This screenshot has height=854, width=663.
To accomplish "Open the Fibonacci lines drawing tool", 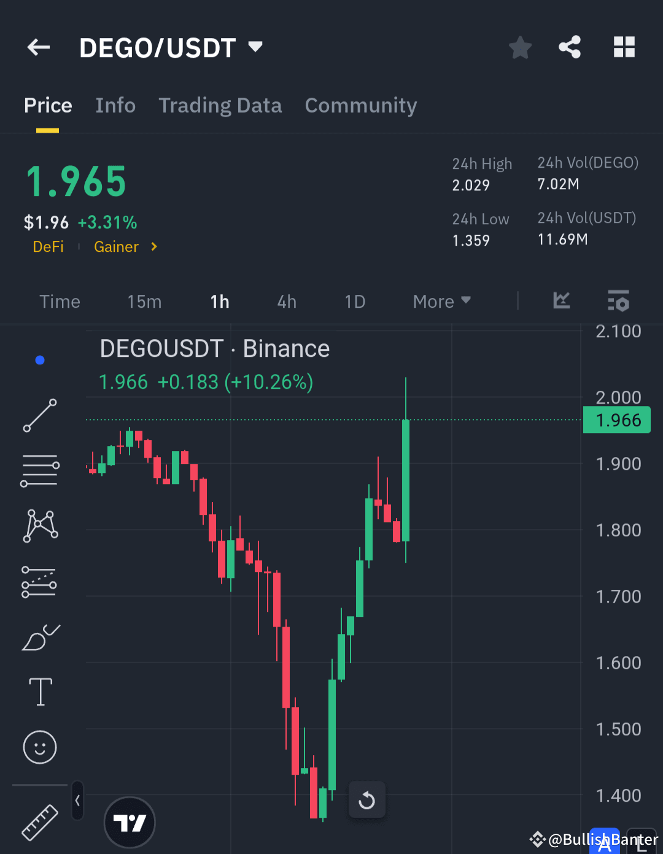I will (x=40, y=470).
